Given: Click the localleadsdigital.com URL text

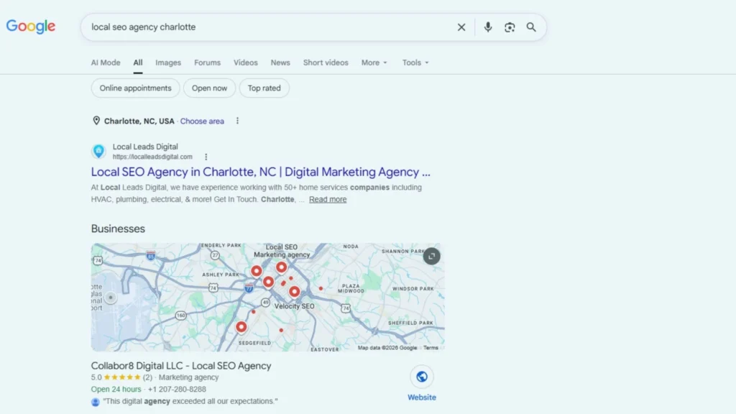Looking at the screenshot, I should click(x=152, y=157).
